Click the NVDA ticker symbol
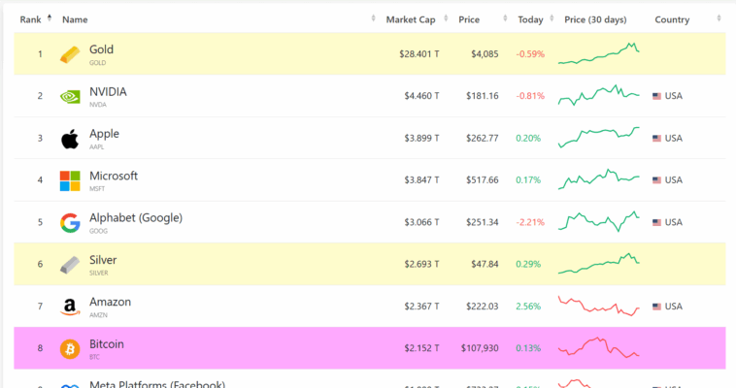This screenshot has height=388, width=736. point(98,105)
